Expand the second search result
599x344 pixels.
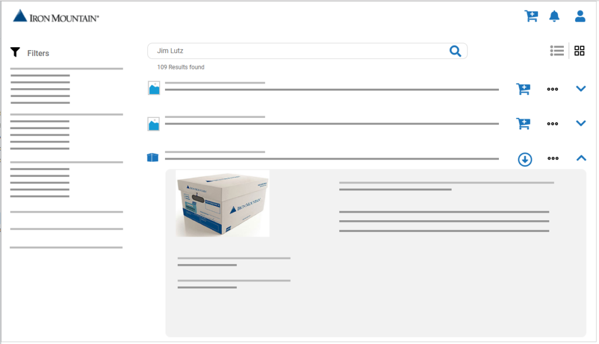click(x=580, y=123)
